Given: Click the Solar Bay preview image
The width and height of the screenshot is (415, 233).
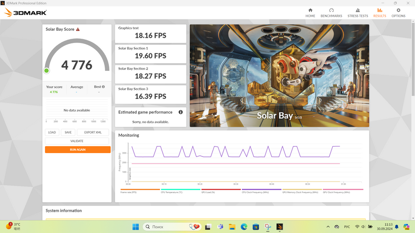Looking at the screenshot, I should 279,76.
